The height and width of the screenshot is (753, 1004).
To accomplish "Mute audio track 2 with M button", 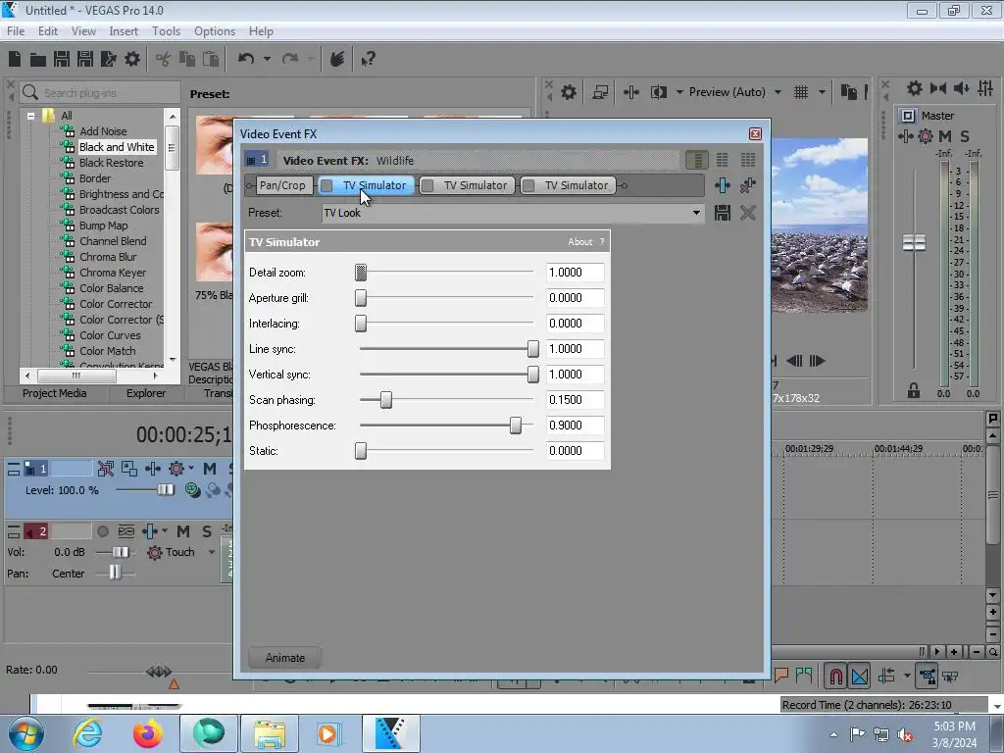I will 183,531.
